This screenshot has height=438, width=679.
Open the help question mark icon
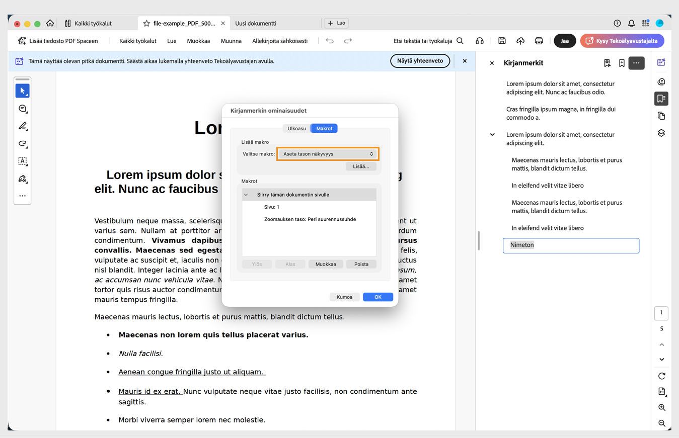coord(617,23)
